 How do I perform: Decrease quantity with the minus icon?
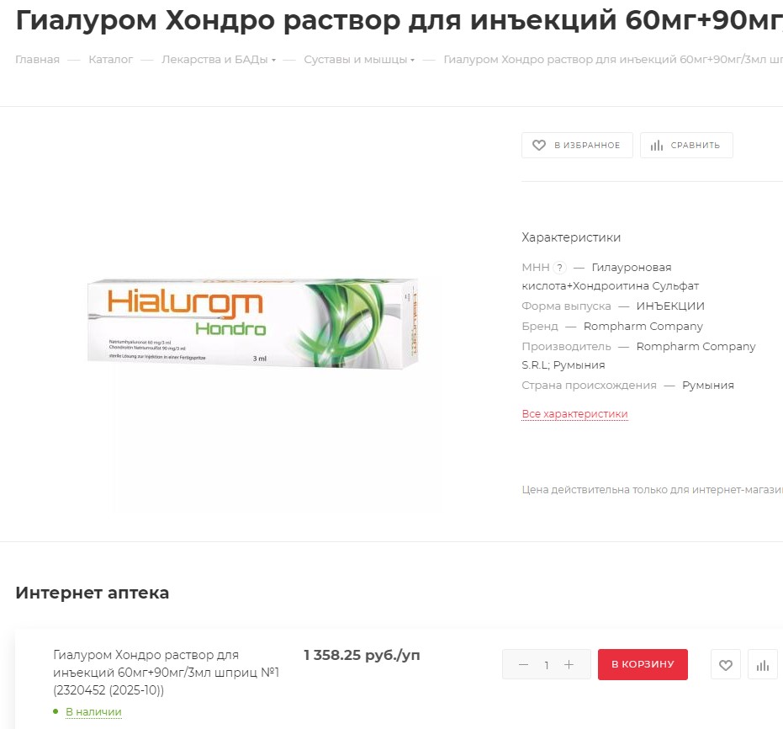pyautogui.click(x=523, y=664)
